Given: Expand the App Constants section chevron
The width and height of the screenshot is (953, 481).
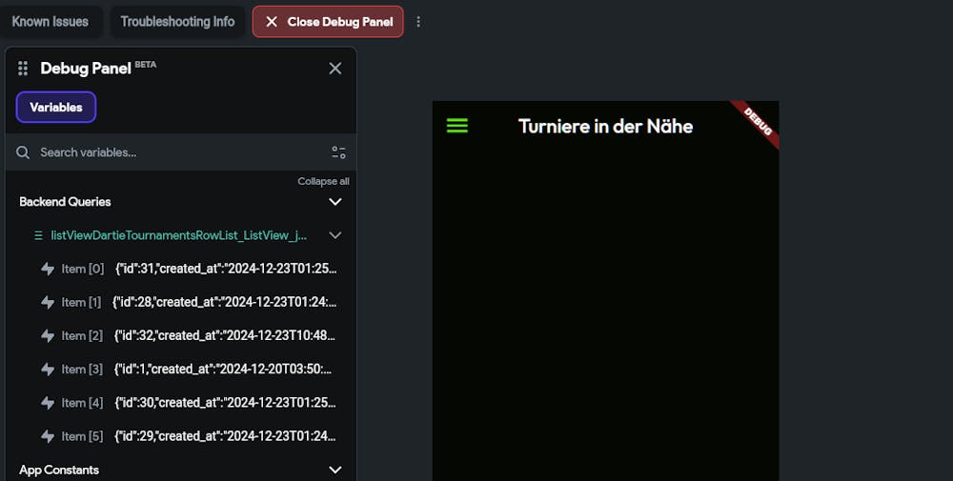Looking at the screenshot, I should click(x=335, y=470).
